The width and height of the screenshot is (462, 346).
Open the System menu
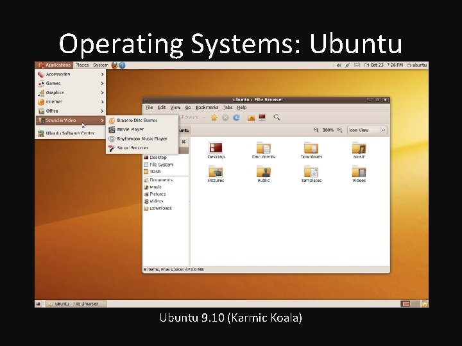101,65
